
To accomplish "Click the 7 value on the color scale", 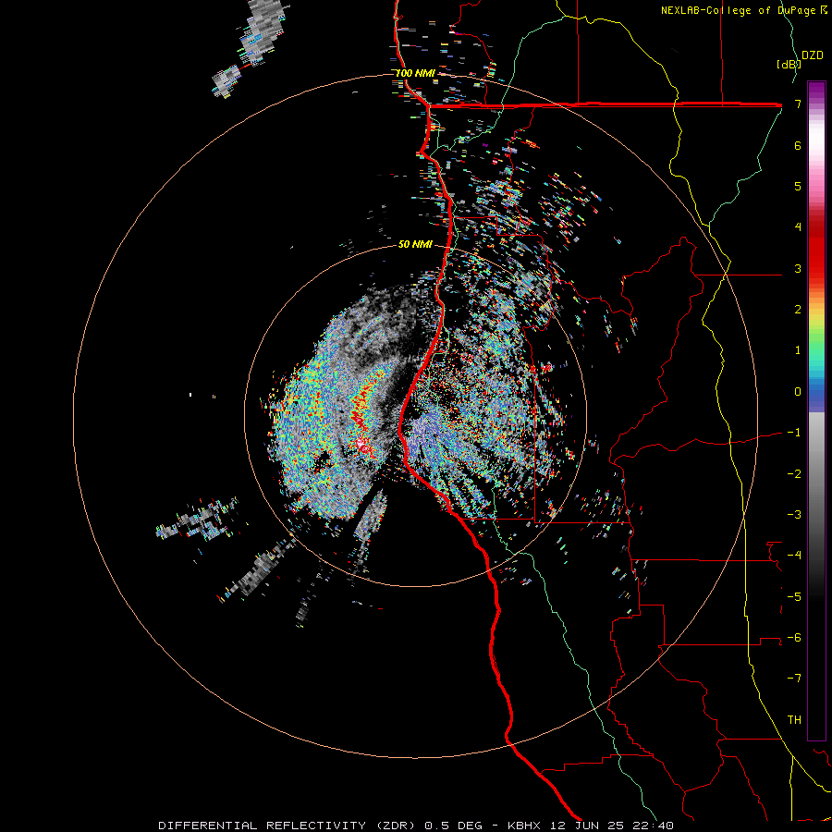I will (x=798, y=104).
